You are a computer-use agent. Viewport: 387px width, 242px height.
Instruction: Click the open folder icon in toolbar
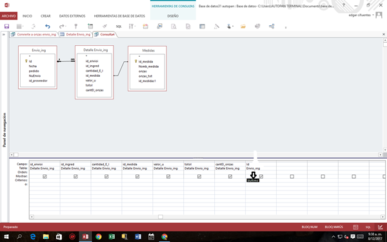click(243, 26)
